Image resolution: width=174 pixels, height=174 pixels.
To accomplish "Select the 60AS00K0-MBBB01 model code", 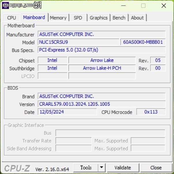I will 143,42.
